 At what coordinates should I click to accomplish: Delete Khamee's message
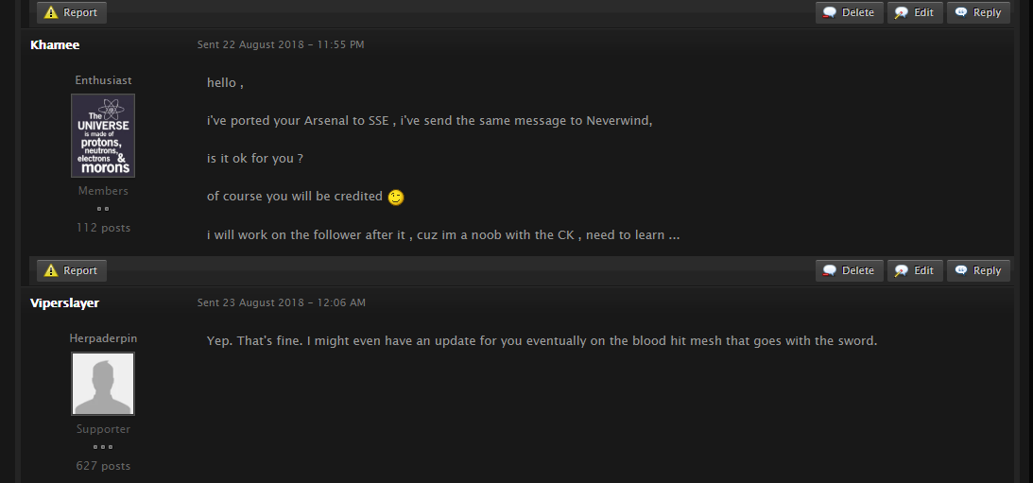[x=850, y=270]
